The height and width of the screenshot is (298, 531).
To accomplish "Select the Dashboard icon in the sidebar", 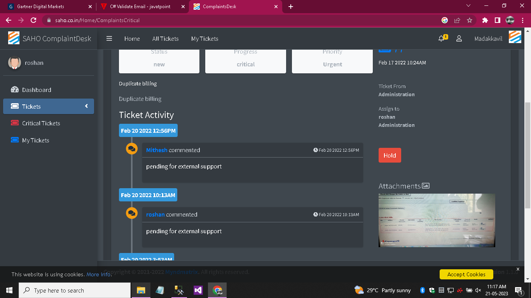I will click(x=15, y=90).
